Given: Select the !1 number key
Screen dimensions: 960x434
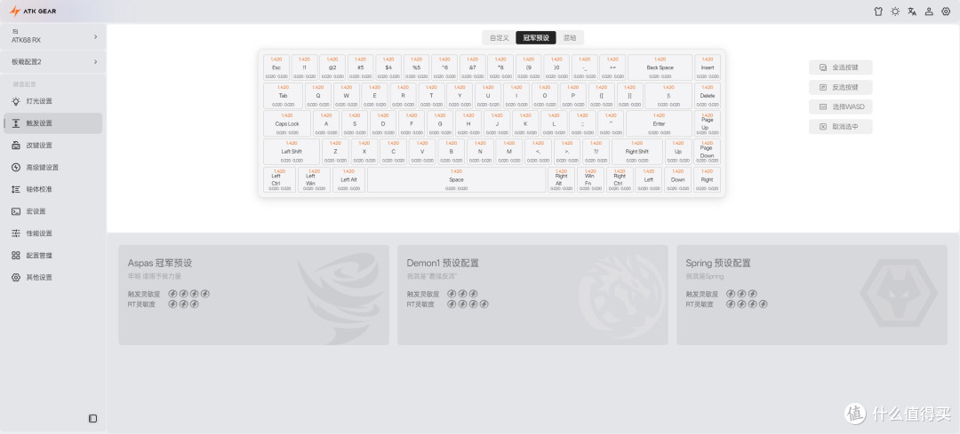Looking at the screenshot, I should click(x=304, y=67).
